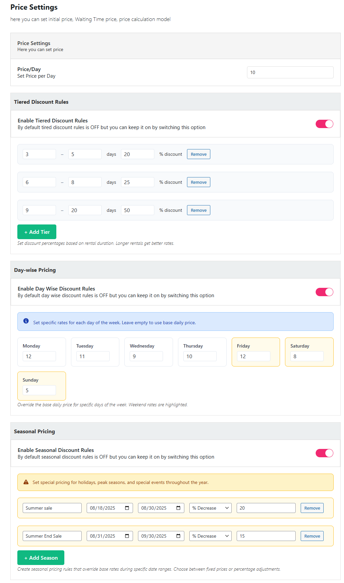Click the Price/Day input field
Screen dimensions: 344x583
(290, 72)
